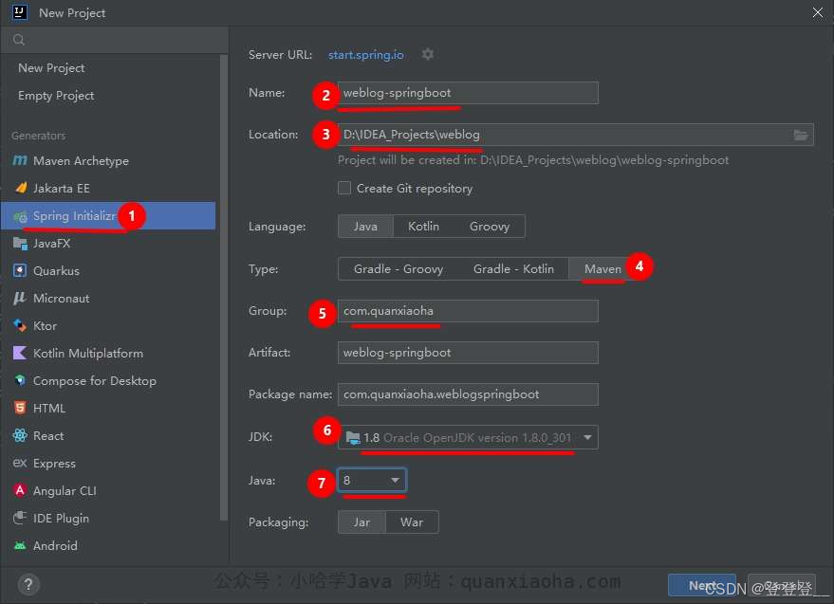
Task: Click the Angular CLI icon
Action: pos(20,490)
